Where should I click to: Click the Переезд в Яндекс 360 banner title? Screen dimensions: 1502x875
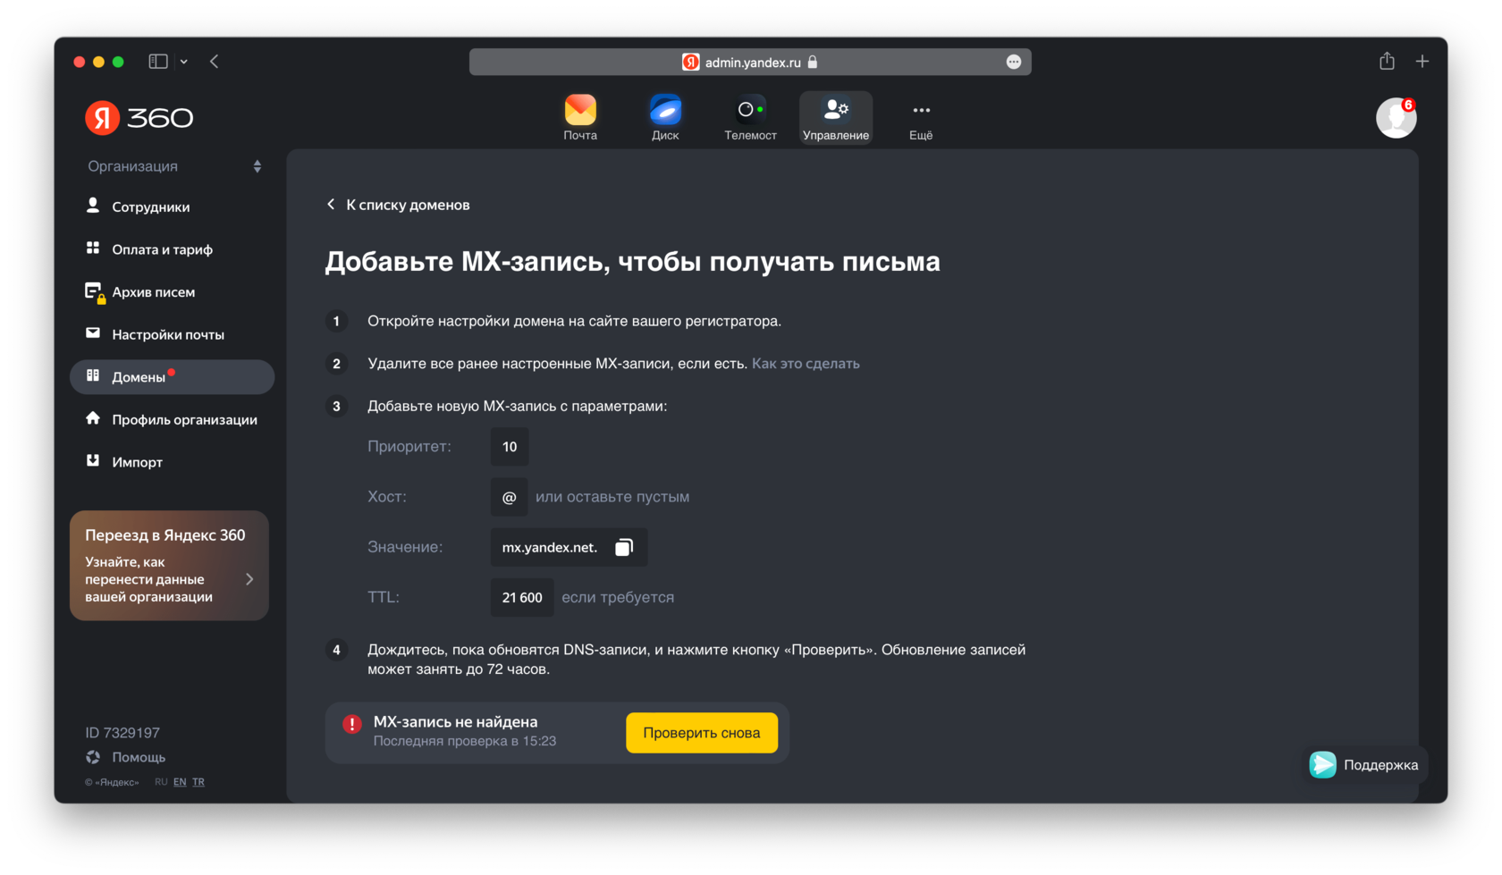click(165, 535)
